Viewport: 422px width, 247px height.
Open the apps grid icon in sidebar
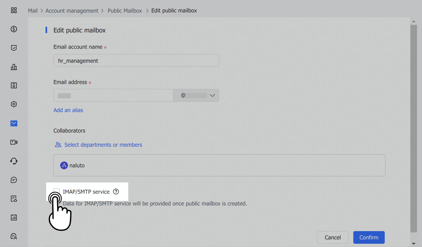pos(14,10)
